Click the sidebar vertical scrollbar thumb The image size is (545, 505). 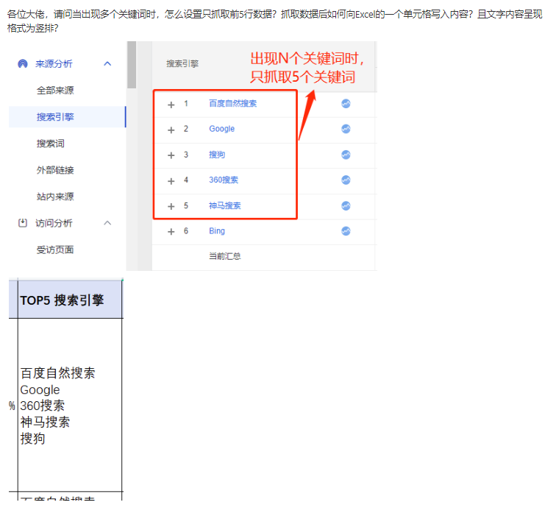(x=132, y=65)
